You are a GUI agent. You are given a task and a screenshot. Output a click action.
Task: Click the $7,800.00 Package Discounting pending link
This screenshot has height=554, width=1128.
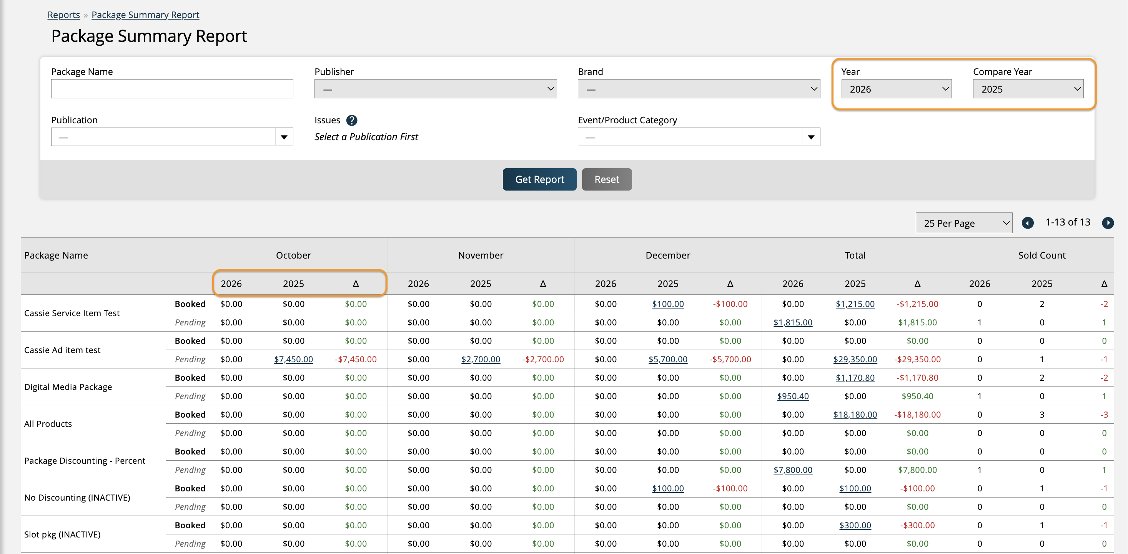click(x=793, y=470)
